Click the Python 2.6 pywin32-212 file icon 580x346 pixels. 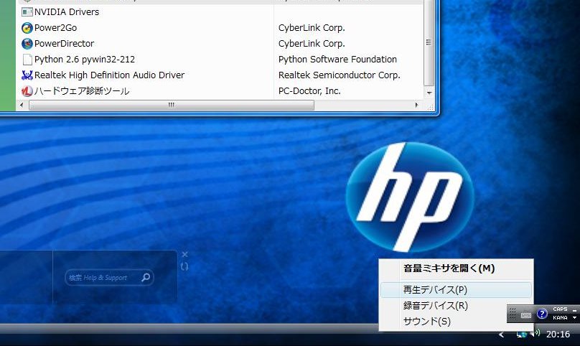27,59
